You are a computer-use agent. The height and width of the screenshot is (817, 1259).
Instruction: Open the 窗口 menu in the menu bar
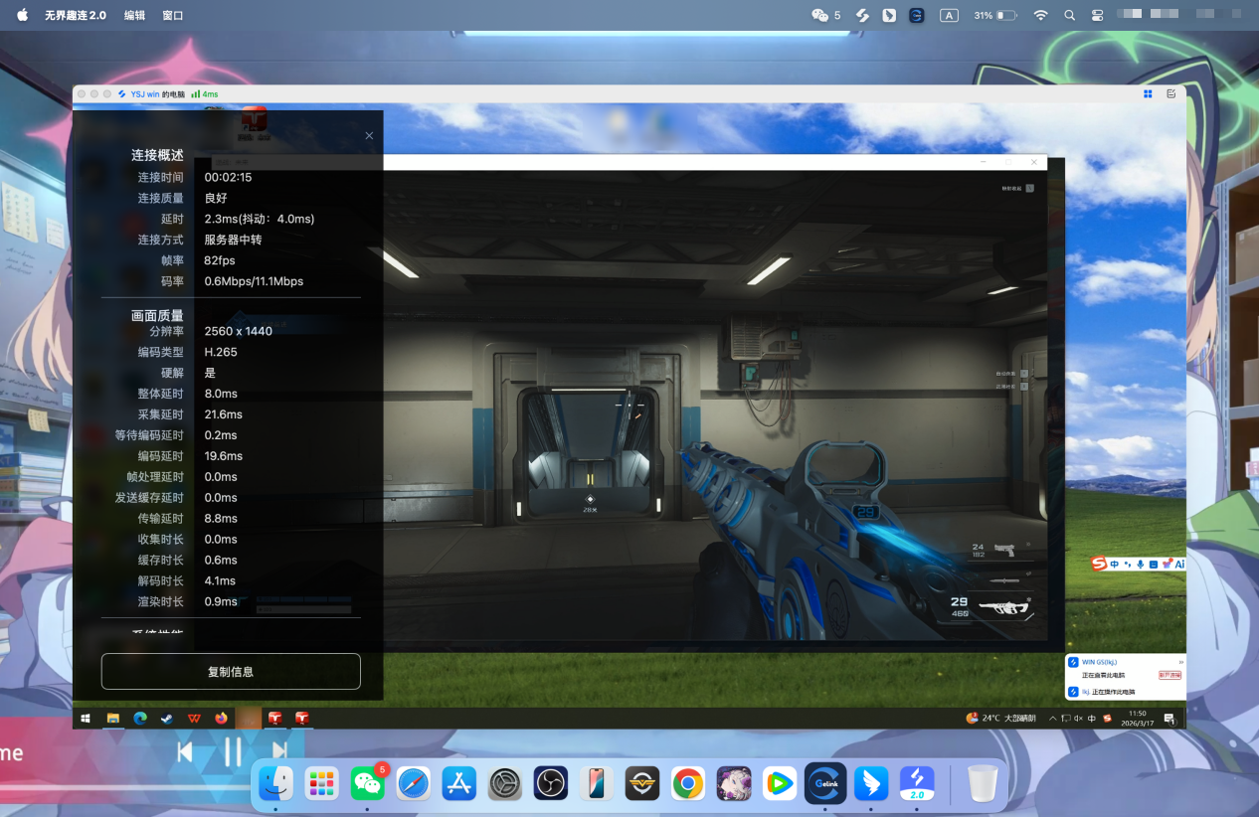point(172,16)
